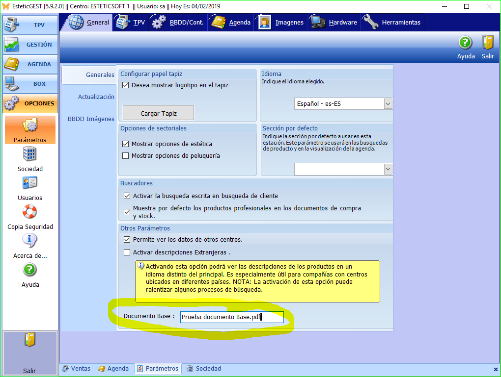Uncheck 'Desea mostrar logotipo en el tapiz'
Image resolution: width=501 pixels, height=377 pixels.
coord(126,85)
